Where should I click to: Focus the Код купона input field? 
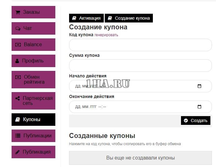(x=140, y=45)
